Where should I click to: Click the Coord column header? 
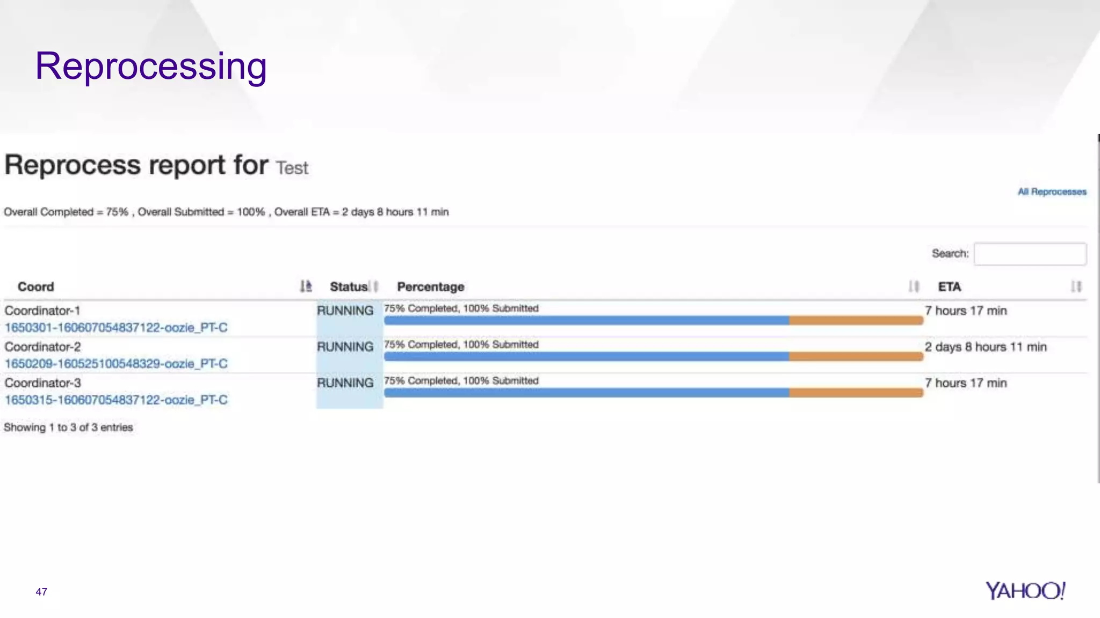[x=36, y=286]
